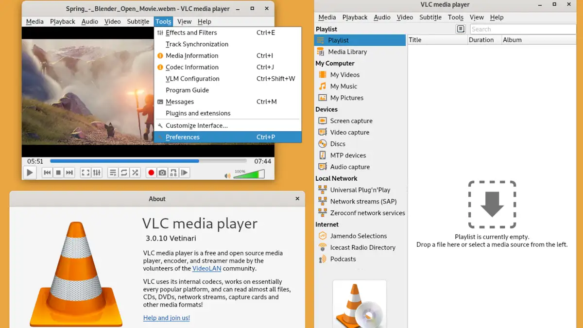The width and height of the screenshot is (583, 328).
Task: Toggle the playlist view icon in player controls
Action: tap(113, 173)
